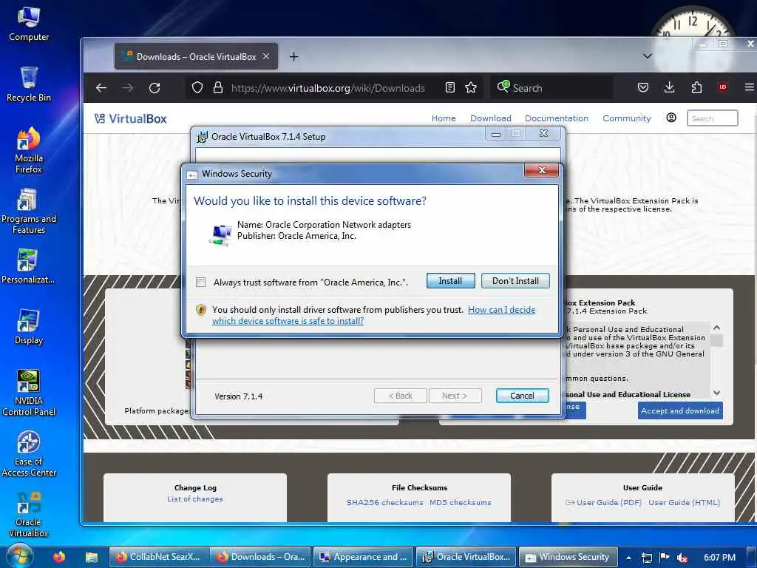Open the Windows Start orb

[x=19, y=556]
